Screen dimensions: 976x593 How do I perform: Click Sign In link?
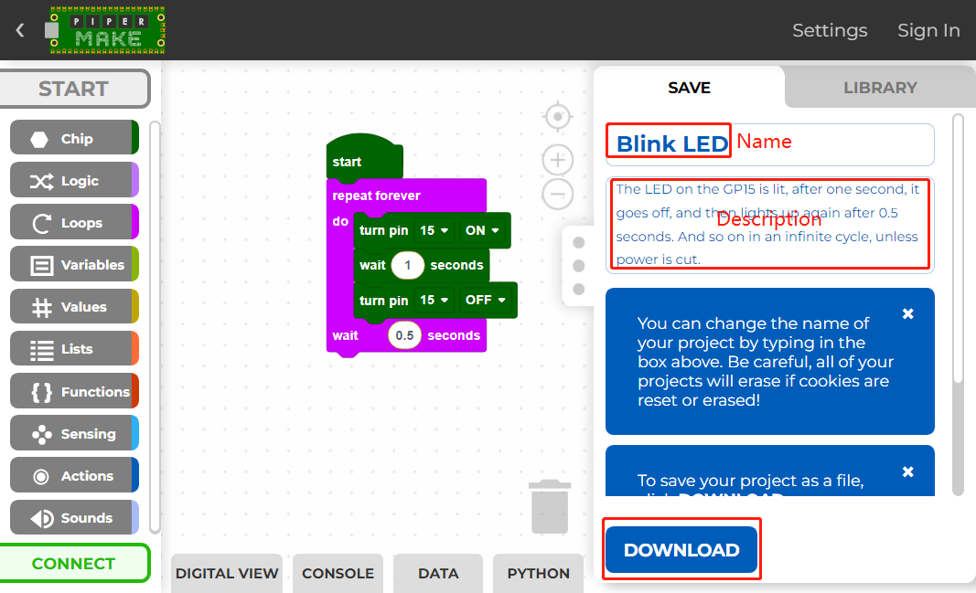(x=928, y=30)
